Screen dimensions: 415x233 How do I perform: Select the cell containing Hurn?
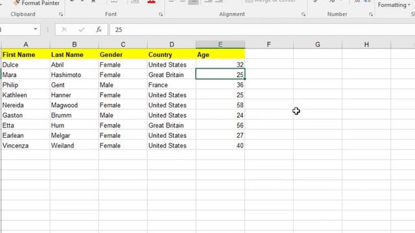click(75, 125)
